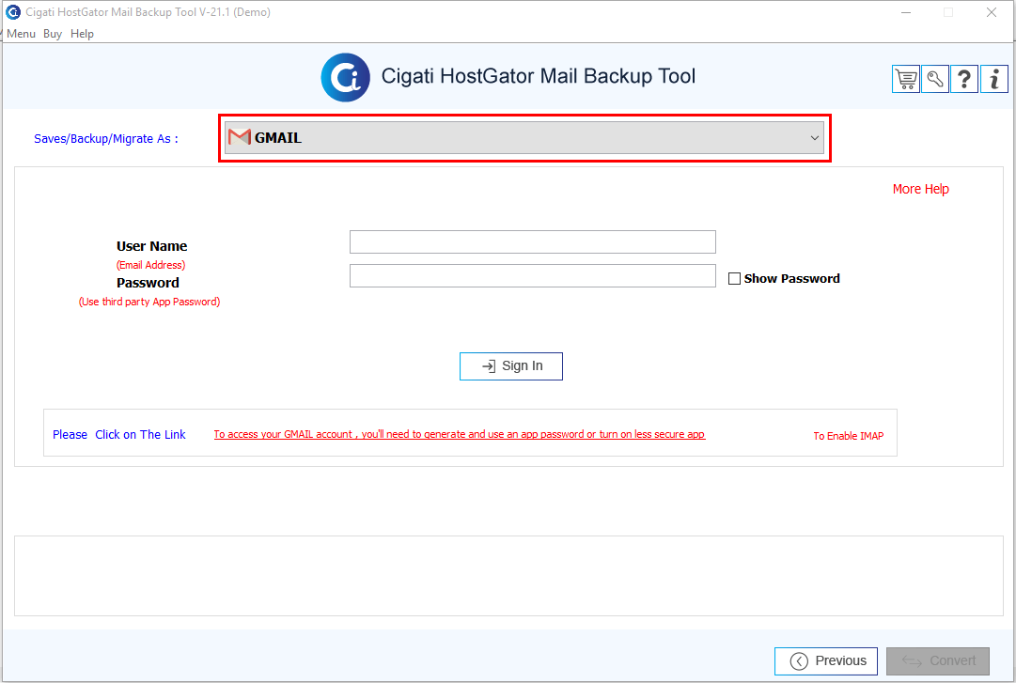Click the "User Name" label
Viewport: 1016px width, 683px height.
point(151,246)
